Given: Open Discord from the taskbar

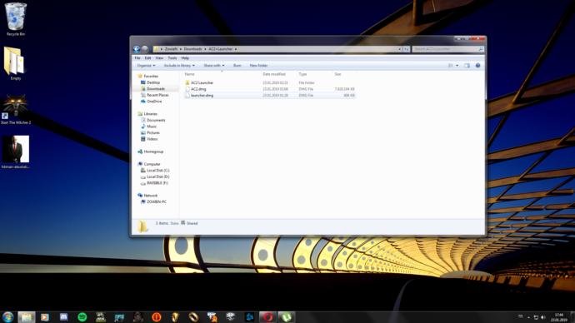Looking at the screenshot, I should [63, 317].
